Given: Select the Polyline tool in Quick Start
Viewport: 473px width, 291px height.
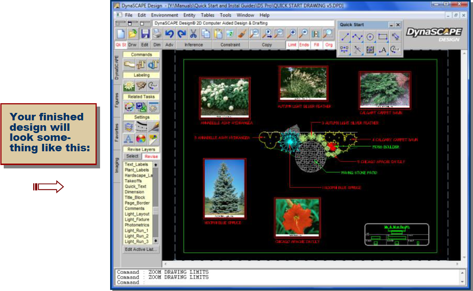Looking at the screenshot, I should pos(358,37).
